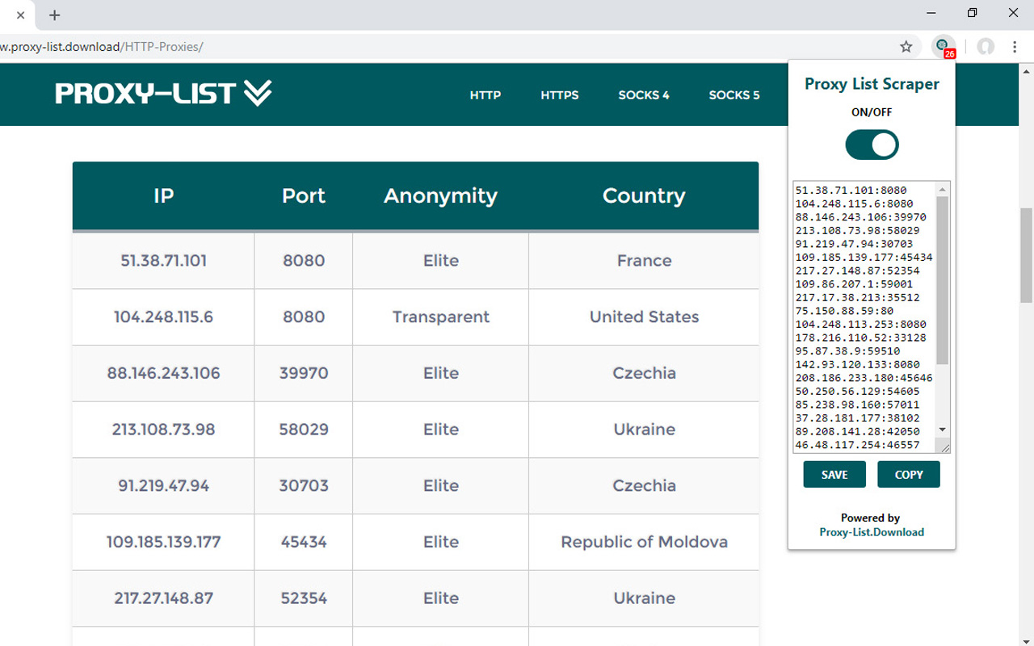
Task: Open the Chrome profile avatar menu
Action: pos(986,47)
